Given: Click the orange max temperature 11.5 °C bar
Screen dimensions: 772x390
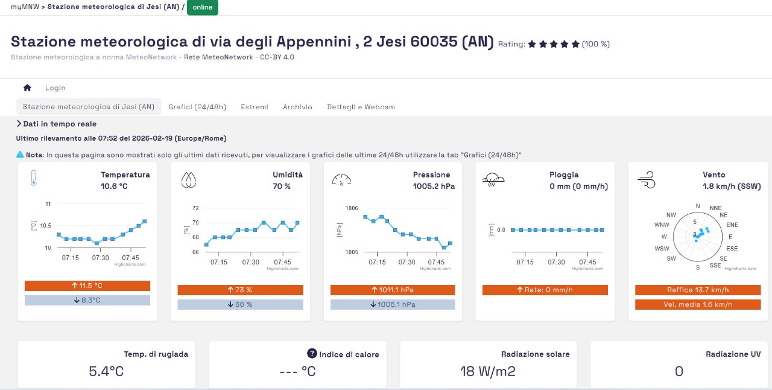Looking at the screenshot, I should click(87, 286).
